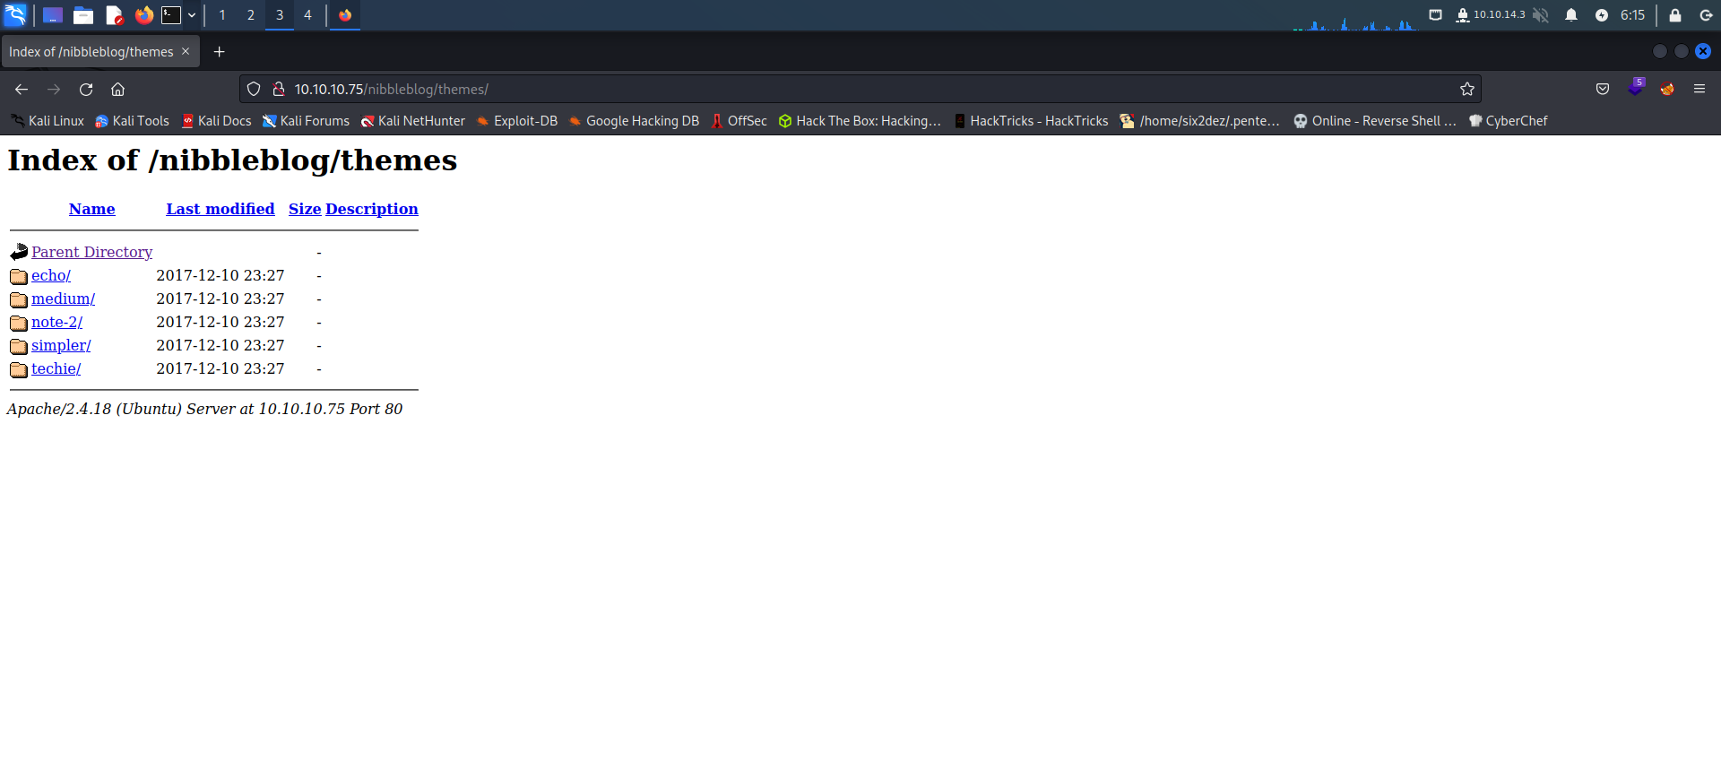Bookmark this page with star icon

pyautogui.click(x=1467, y=90)
